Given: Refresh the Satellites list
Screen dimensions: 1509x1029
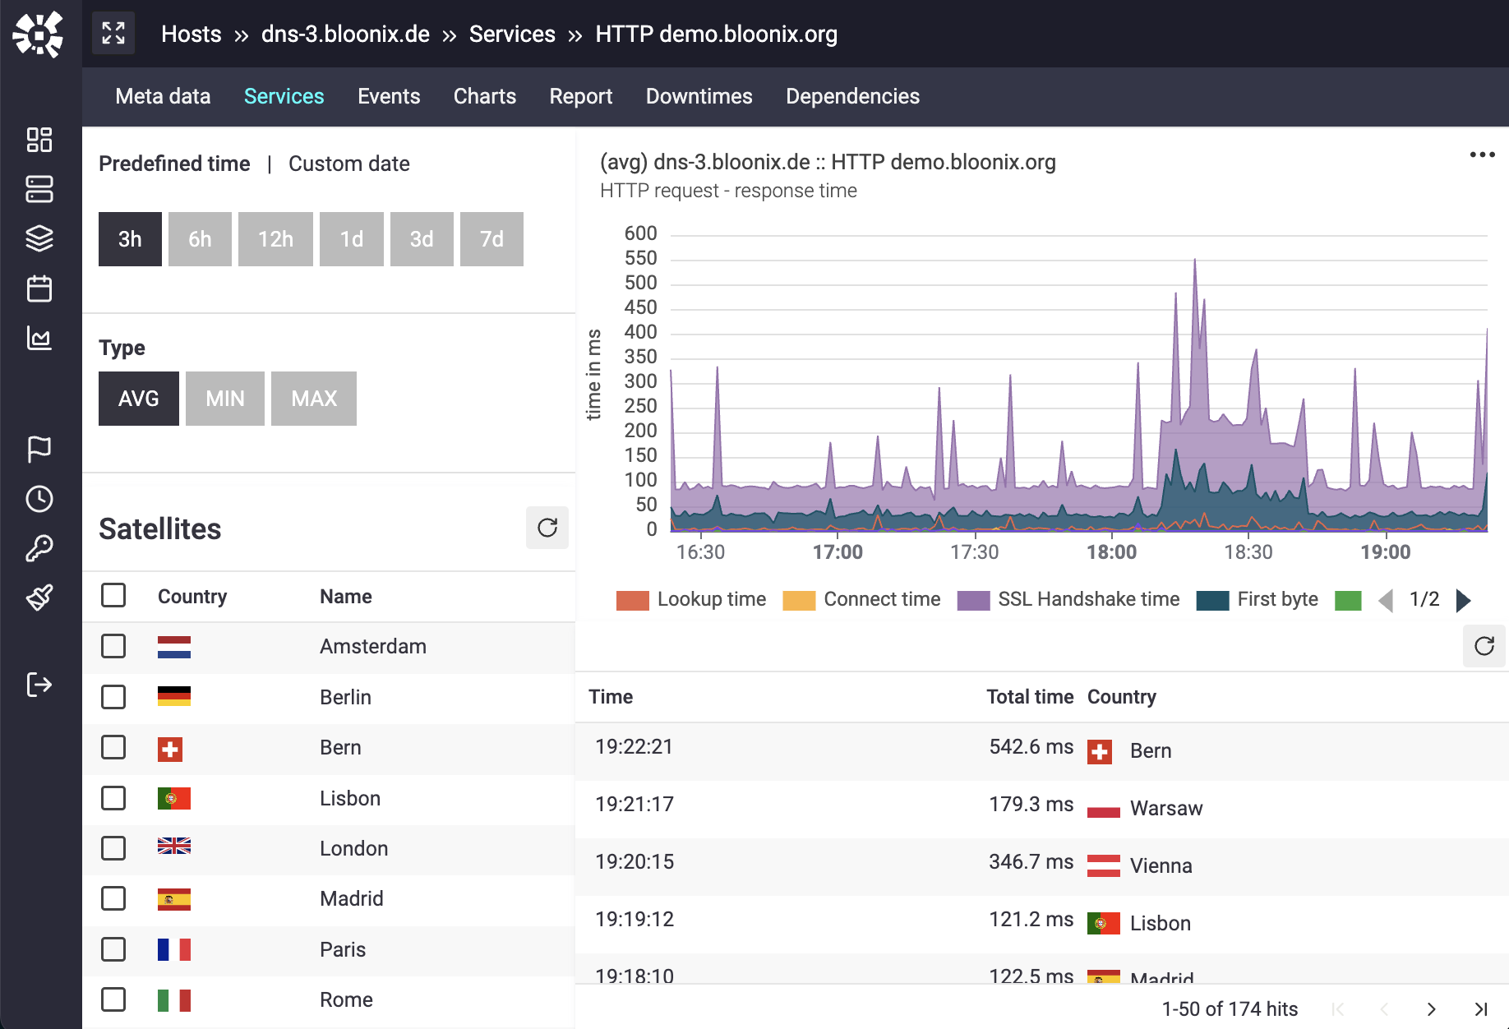Looking at the screenshot, I should pos(547,528).
